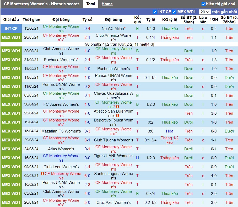Screen dimensions: 238x207
Task: Open the Home tab
Action: (107, 4)
